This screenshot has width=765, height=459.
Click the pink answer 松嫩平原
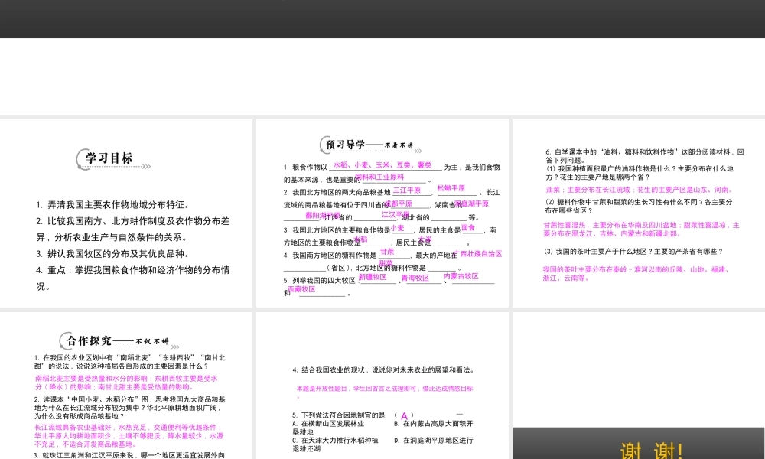point(451,187)
